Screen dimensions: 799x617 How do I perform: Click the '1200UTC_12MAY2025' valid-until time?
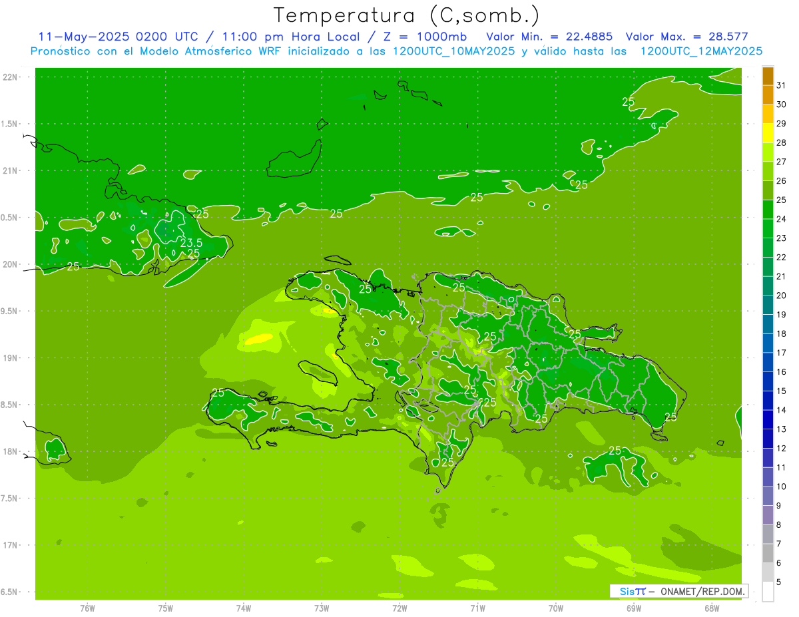tap(700, 51)
